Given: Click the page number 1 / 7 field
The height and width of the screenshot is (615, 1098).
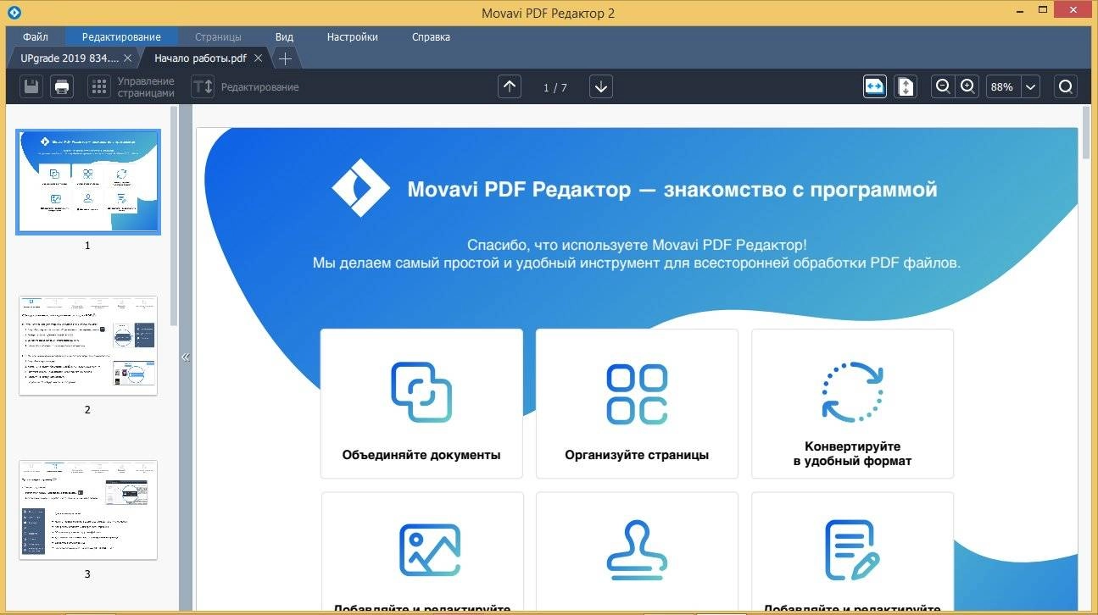Looking at the screenshot, I should coord(555,87).
